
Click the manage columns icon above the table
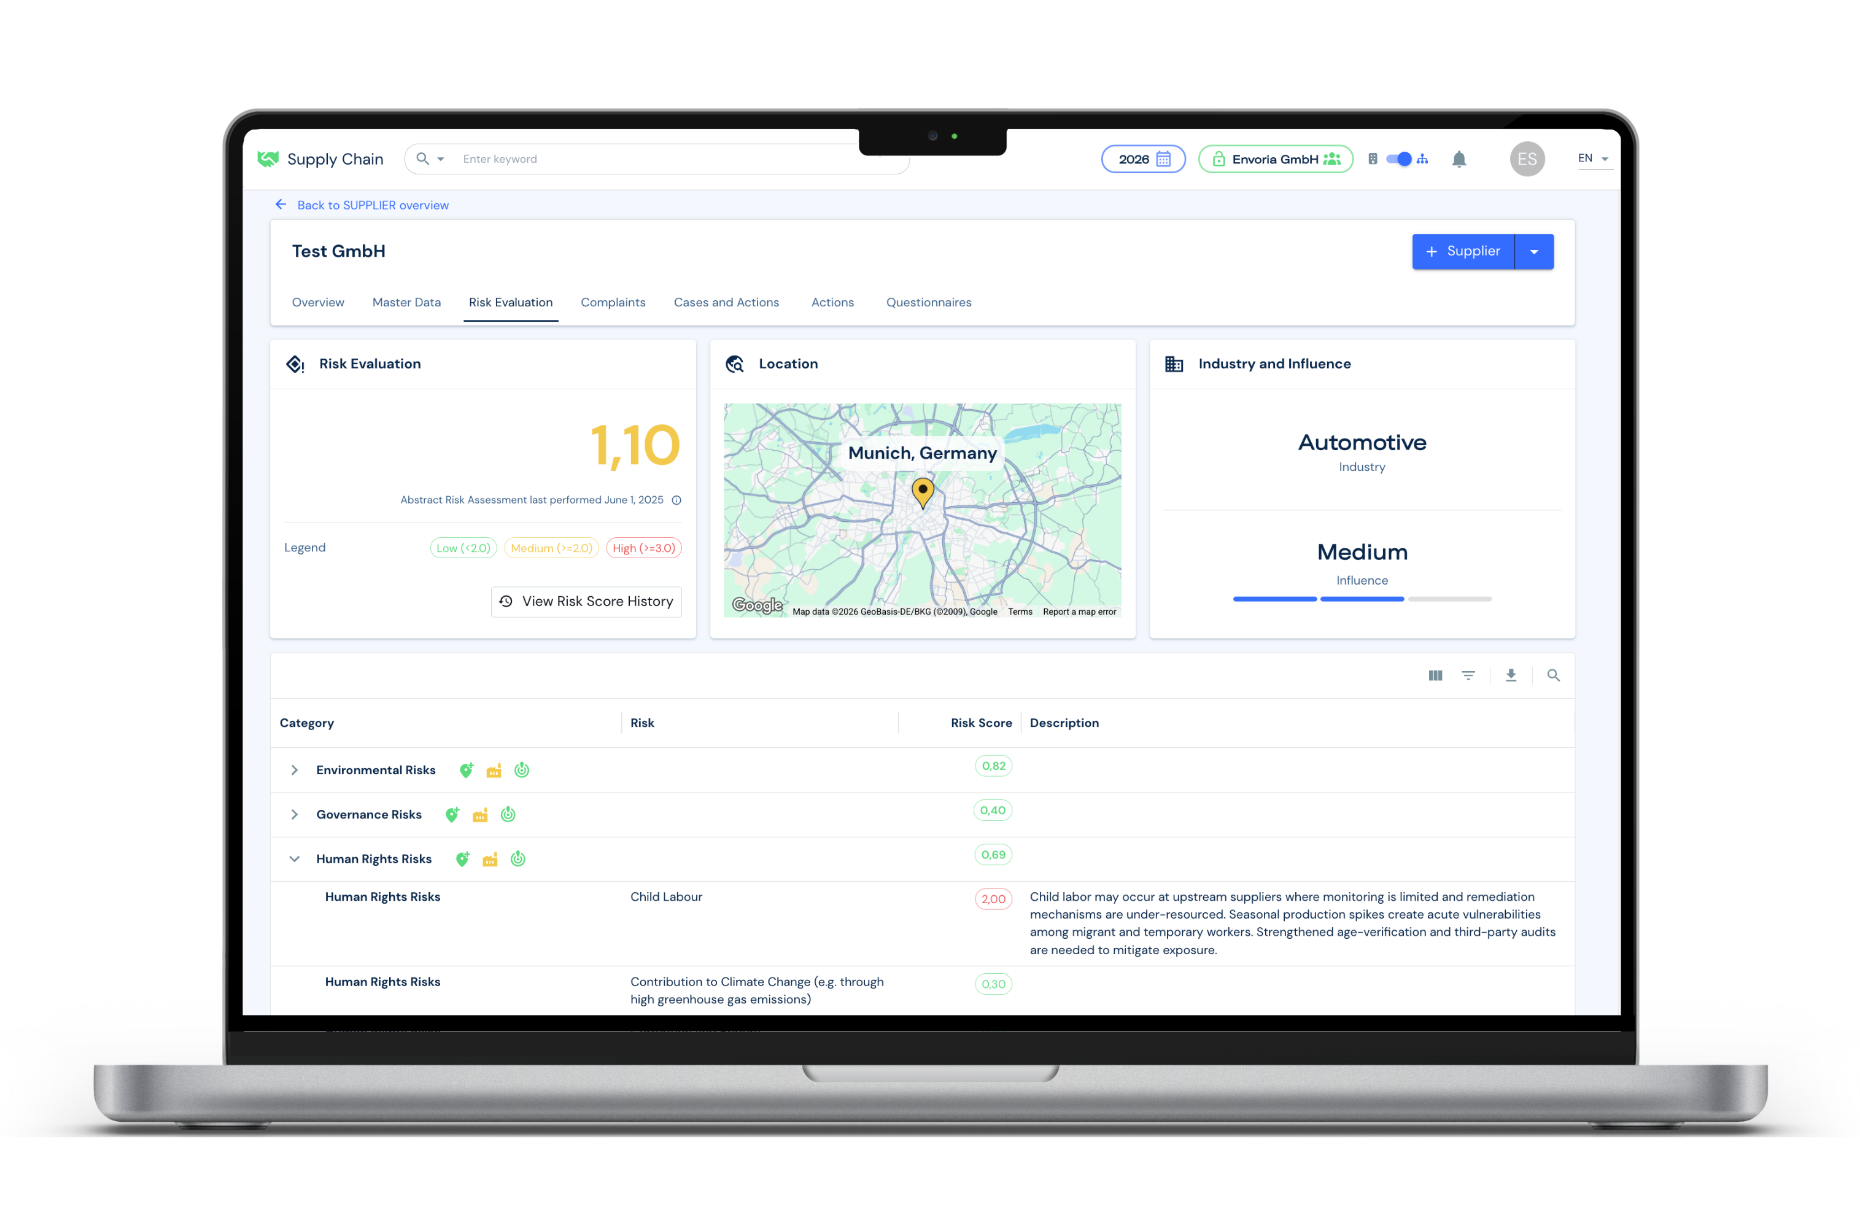[x=1435, y=674]
